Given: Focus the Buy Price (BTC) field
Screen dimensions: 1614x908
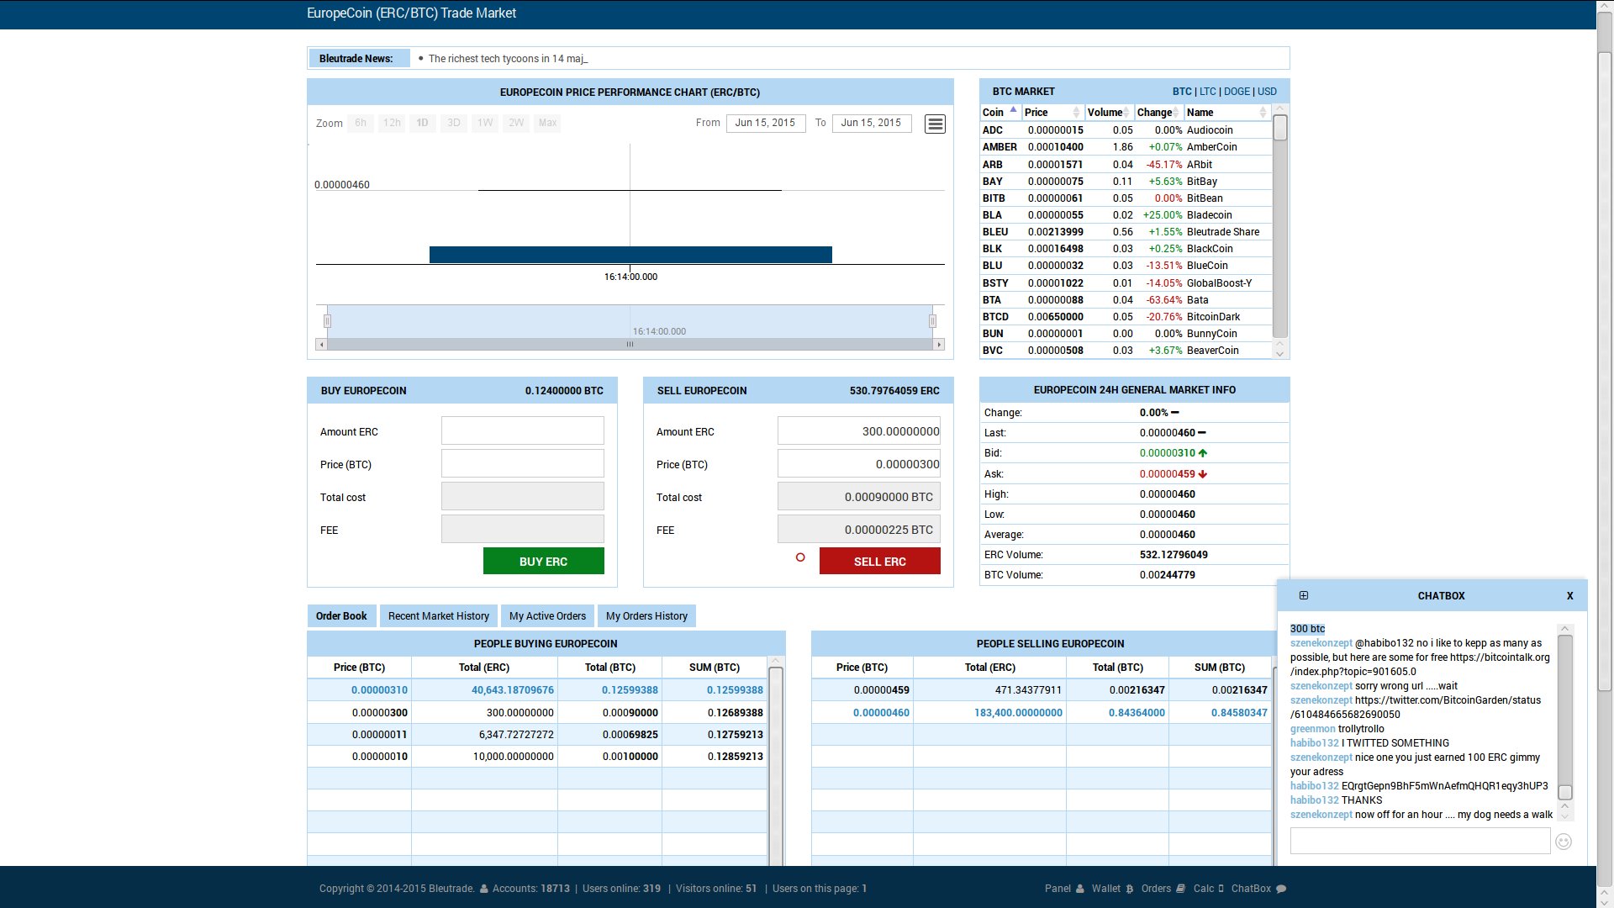Looking at the screenshot, I should coord(523,463).
